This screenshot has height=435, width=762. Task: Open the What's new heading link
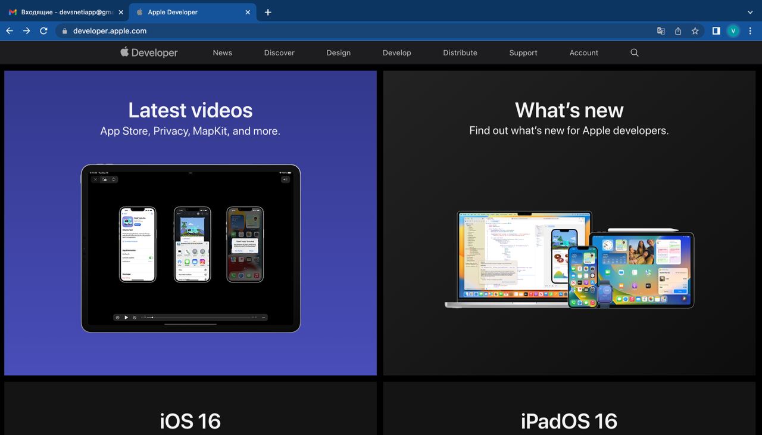(569, 110)
